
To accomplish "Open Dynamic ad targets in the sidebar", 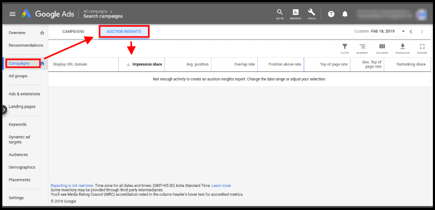I will click(19, 139).
